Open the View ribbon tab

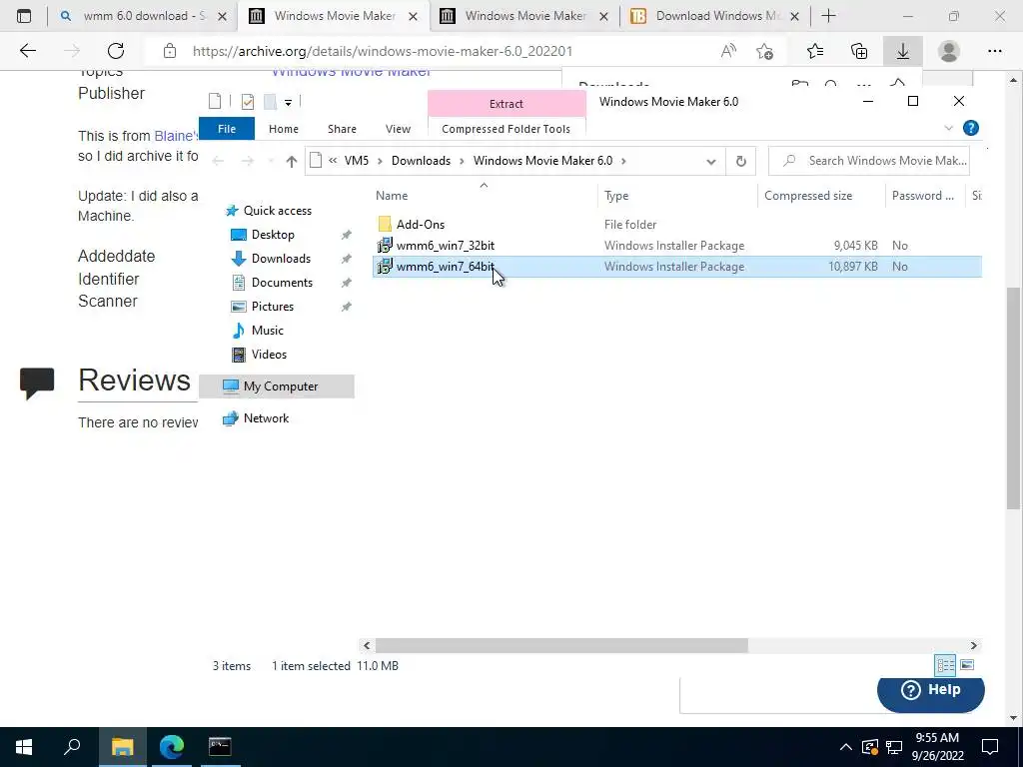point(398,129)
